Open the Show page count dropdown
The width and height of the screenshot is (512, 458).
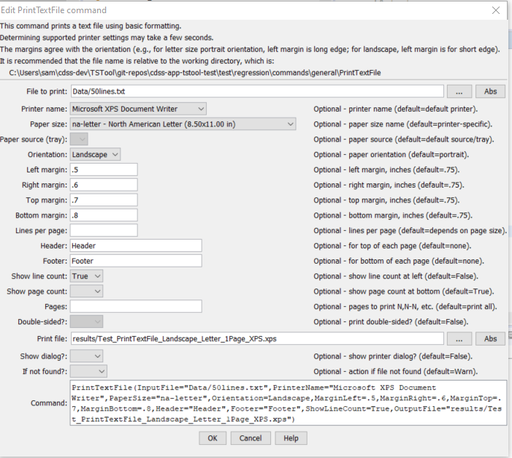pyautogui.click(x=86, y=291)
